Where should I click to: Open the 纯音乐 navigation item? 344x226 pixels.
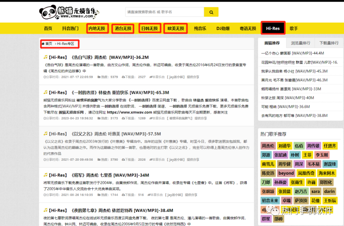[200, 28]
